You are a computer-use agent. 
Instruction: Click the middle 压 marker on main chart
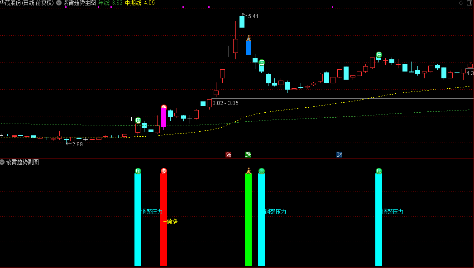point(262,62)
